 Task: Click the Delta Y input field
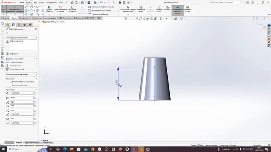click(22, 123)
